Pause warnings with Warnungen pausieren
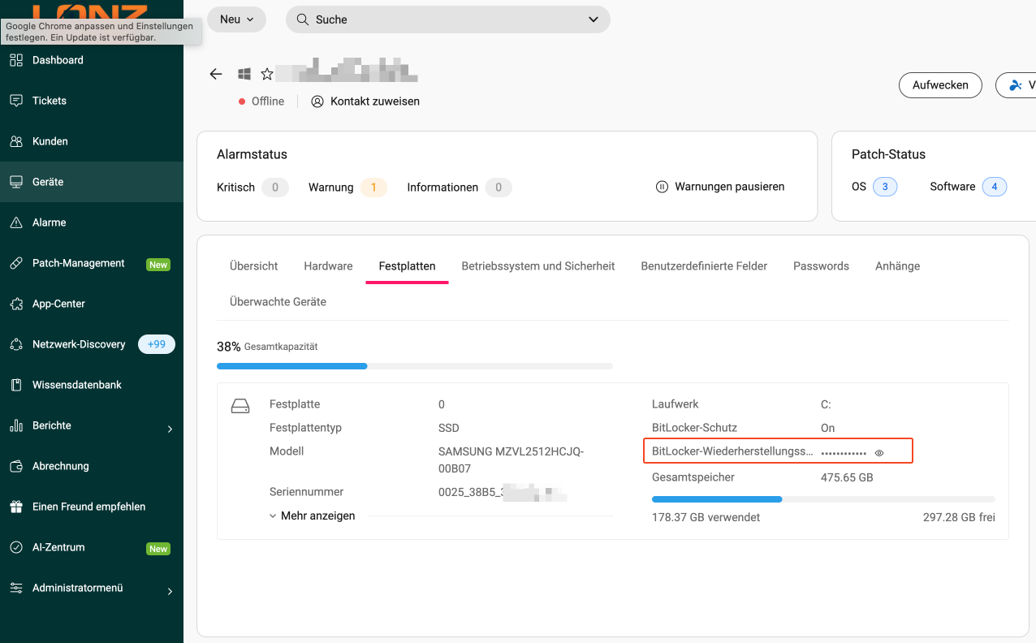 click(x=720, y=187)
